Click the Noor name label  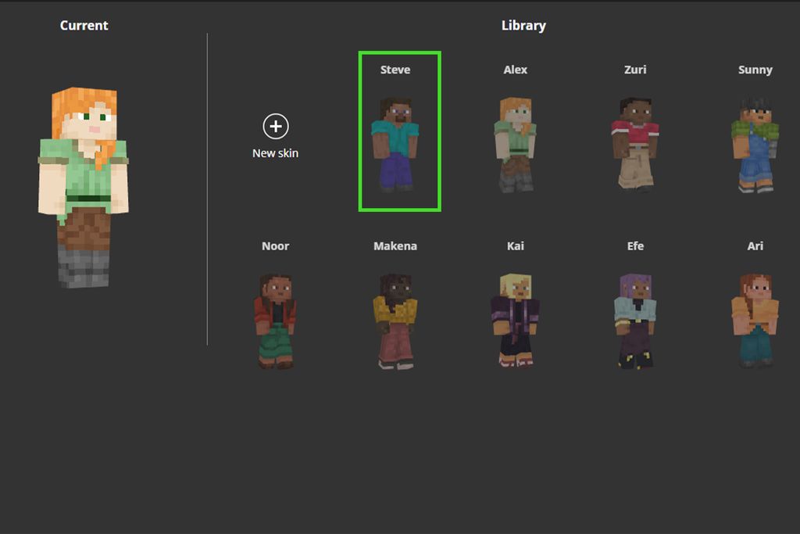276,246
